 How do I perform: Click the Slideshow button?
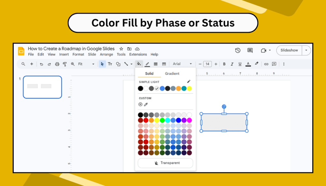pyautogui.click(x=289, y=50)
